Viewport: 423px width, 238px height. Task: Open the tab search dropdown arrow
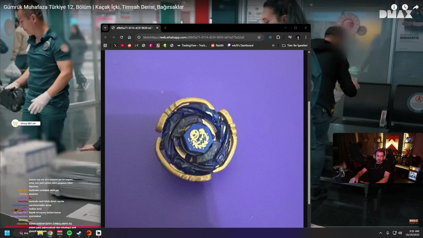coord(105,28)
